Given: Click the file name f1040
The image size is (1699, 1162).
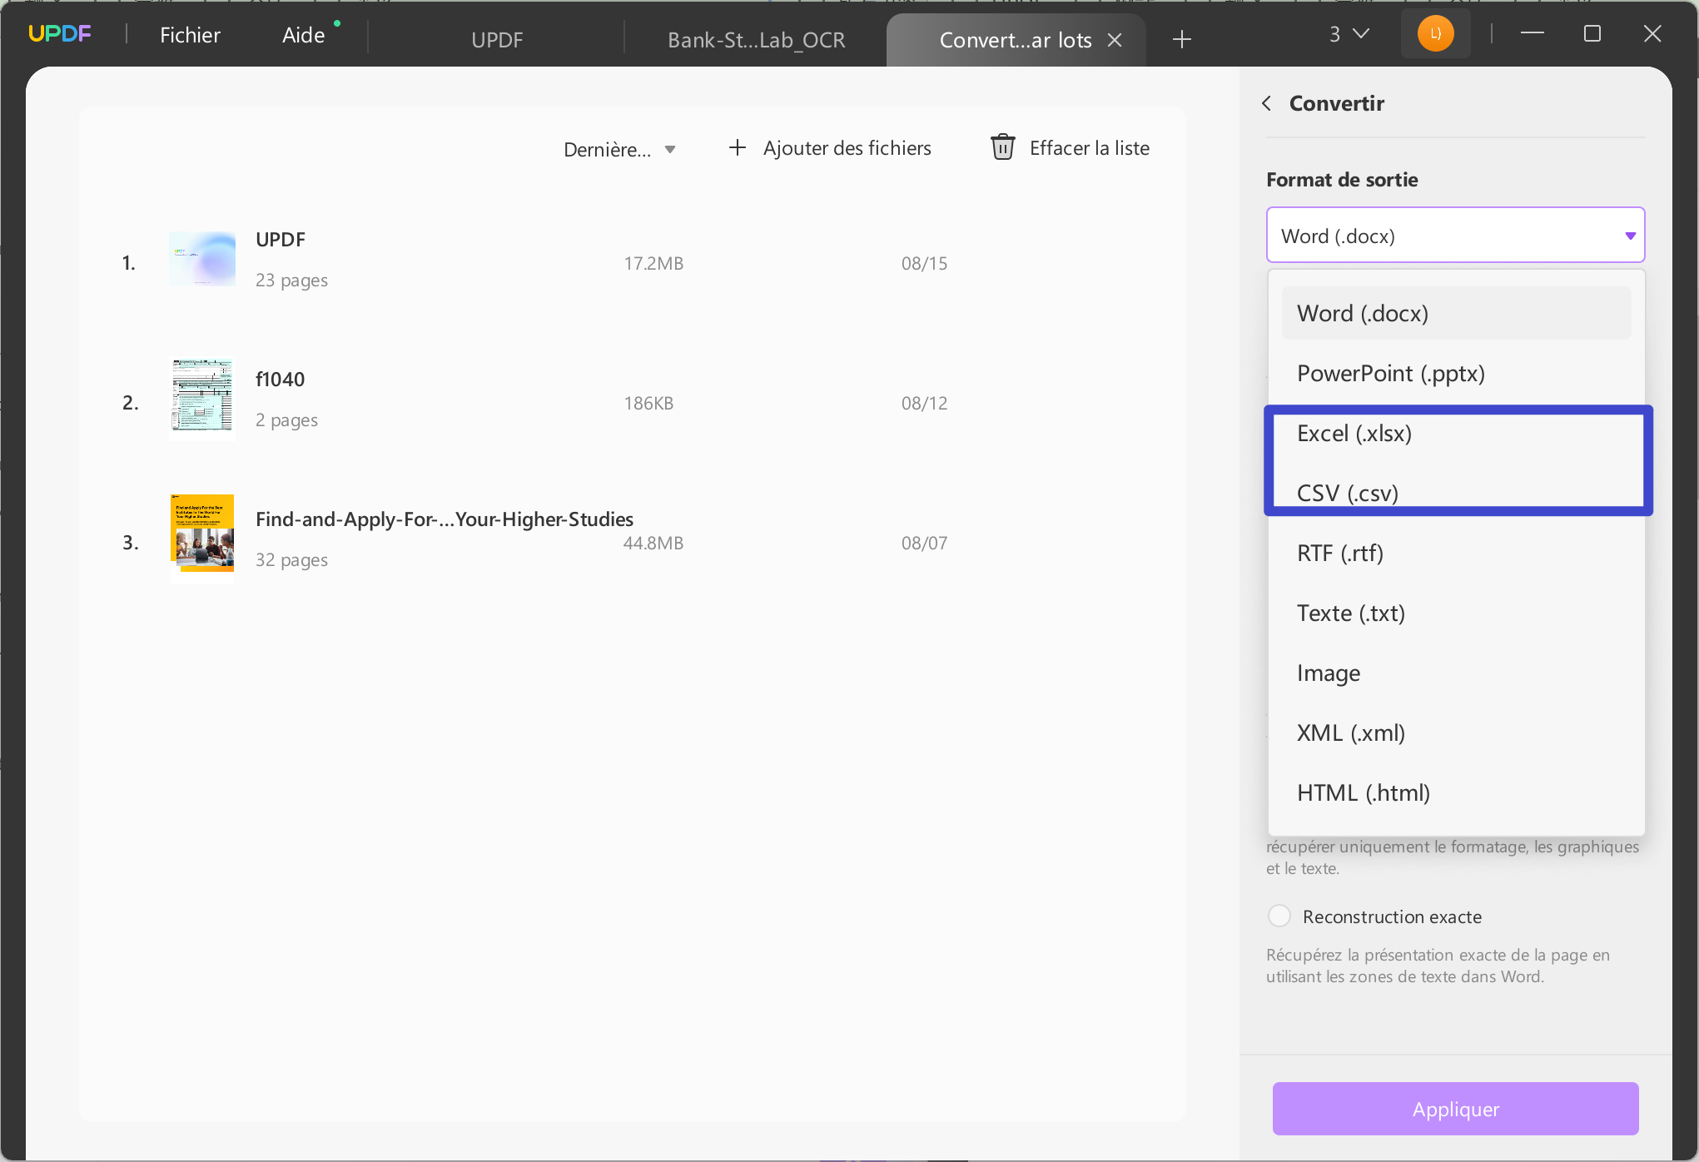Looking at the screenshot, I should coord(280,380).
